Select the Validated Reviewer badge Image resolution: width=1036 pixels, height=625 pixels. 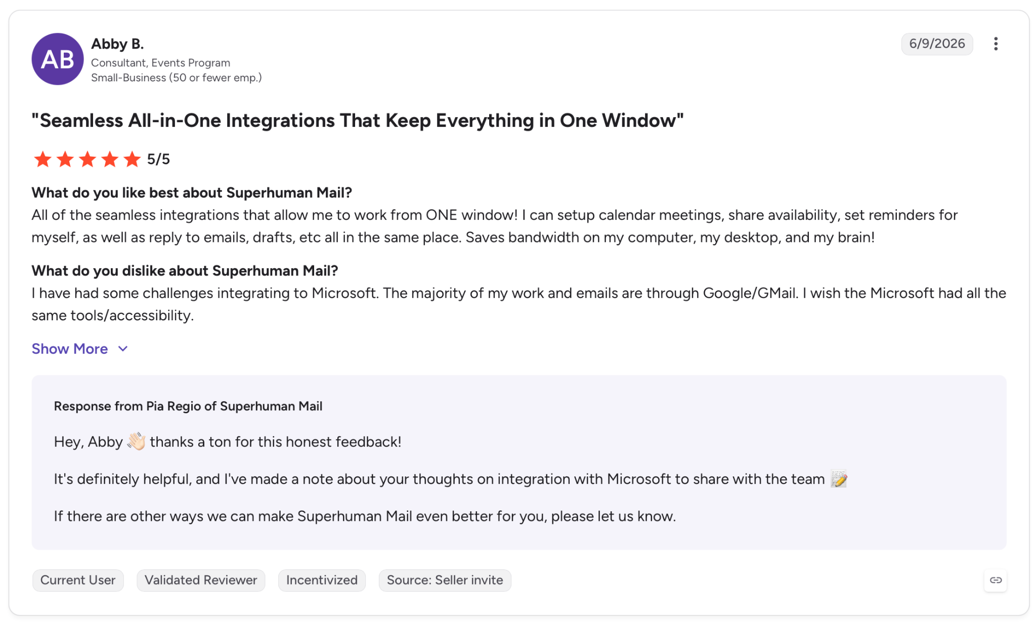(x=201, y=580)
